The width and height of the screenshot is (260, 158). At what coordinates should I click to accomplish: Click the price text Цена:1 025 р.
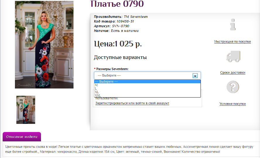[118, 44]
